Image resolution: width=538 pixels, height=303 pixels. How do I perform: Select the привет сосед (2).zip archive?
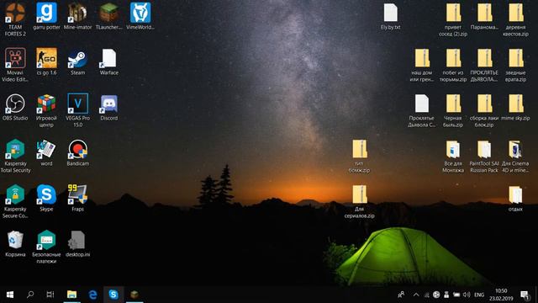coord(453,13)
